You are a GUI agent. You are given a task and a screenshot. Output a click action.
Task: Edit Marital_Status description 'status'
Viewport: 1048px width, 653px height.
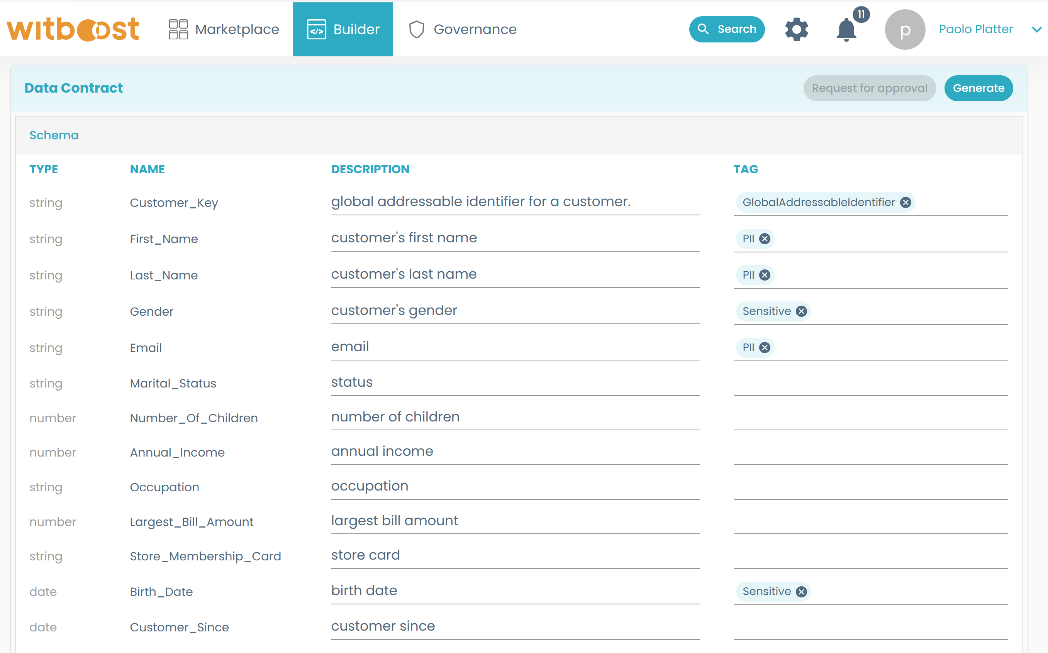click(x=516, y=382)
